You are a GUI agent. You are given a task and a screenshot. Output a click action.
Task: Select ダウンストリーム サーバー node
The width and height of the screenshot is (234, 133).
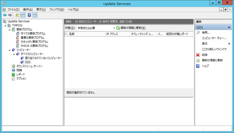coord(30,66)
